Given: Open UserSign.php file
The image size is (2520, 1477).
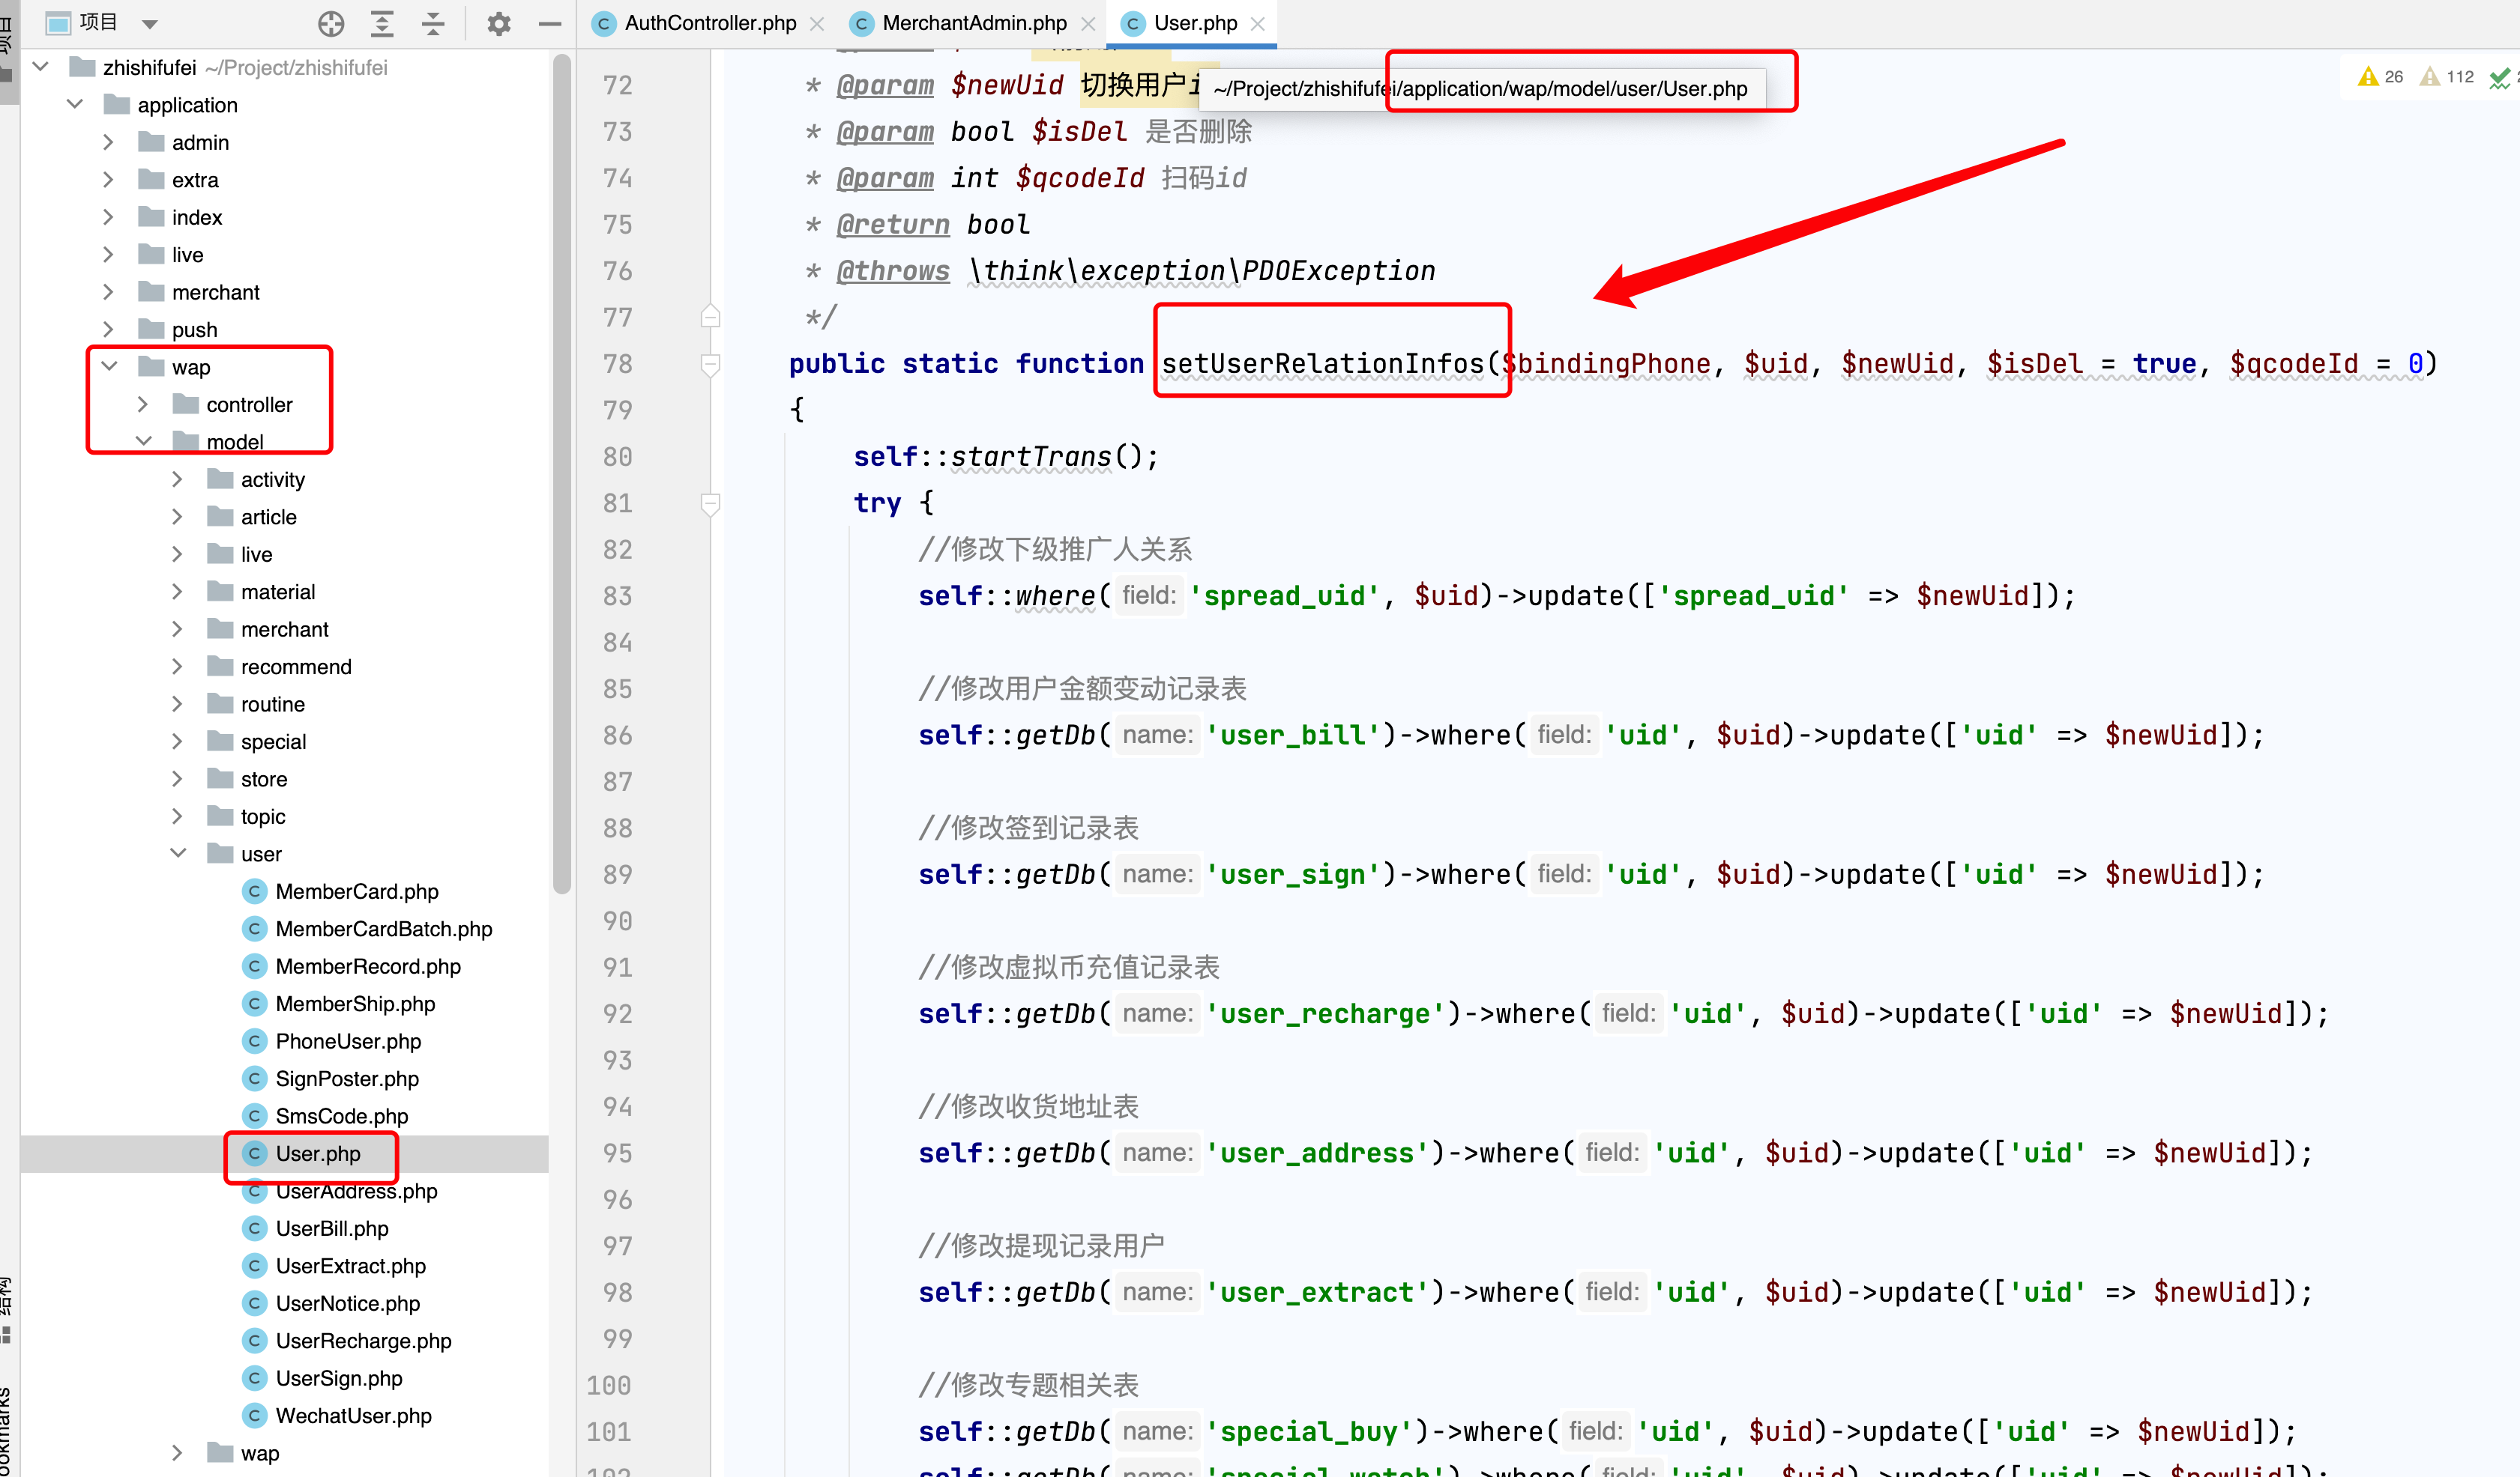Looking at the screenshot, I should [338, 1378].
